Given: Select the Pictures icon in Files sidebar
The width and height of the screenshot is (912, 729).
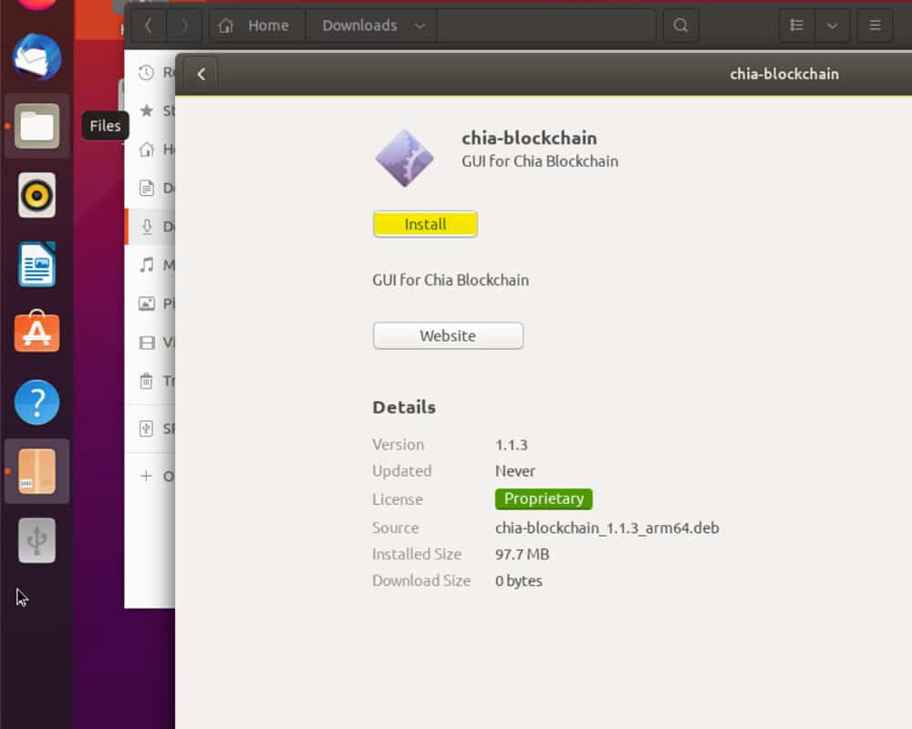Looking at the screenshot, I should (147, 303).
